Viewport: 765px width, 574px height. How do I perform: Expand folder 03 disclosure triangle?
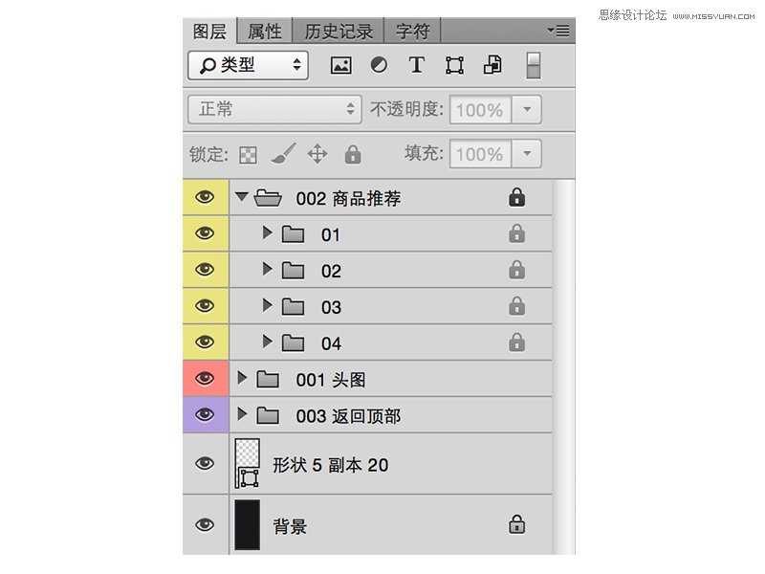tap(267, 305)
